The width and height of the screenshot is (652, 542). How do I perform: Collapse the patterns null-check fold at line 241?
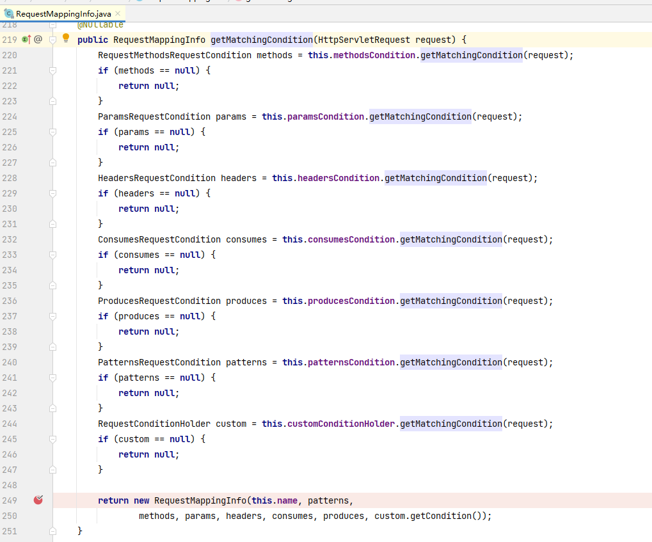[53, 378]
